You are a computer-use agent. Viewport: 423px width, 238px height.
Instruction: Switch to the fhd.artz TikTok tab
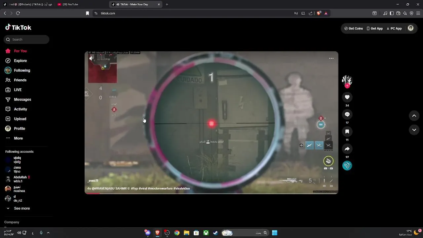(27, 5)
